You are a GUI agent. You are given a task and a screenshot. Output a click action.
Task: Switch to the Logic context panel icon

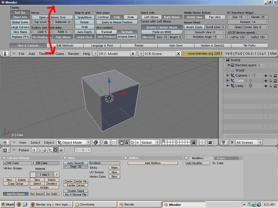coord(34,150)
